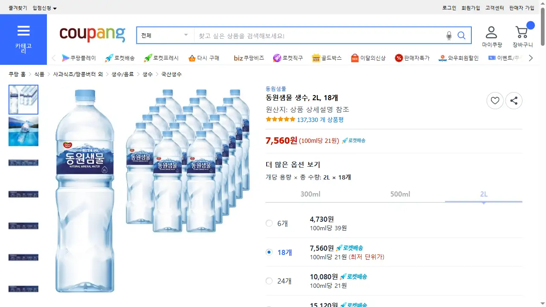Show more shortcuts with right arrow

531,58
